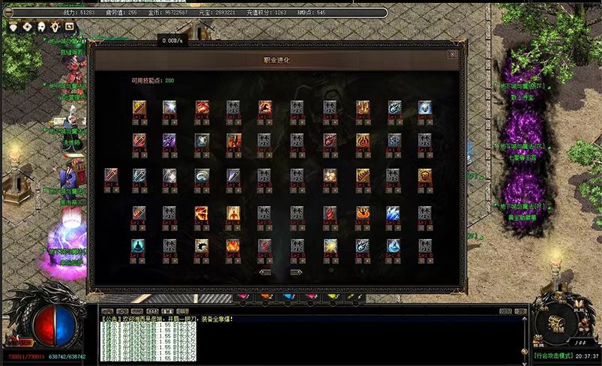Select the first skill icon in top row

click(x=139, y=108)
